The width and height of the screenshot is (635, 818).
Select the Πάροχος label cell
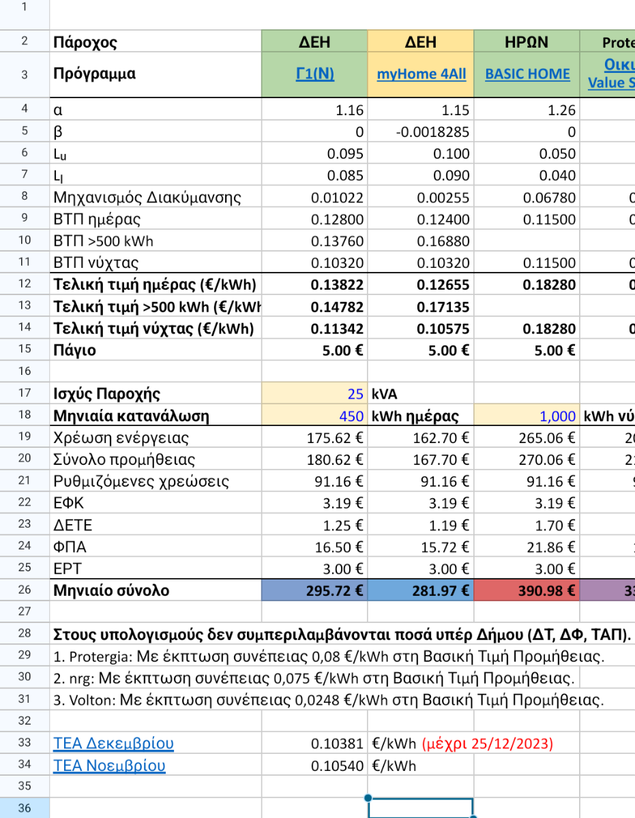click(x=156, y=42)
